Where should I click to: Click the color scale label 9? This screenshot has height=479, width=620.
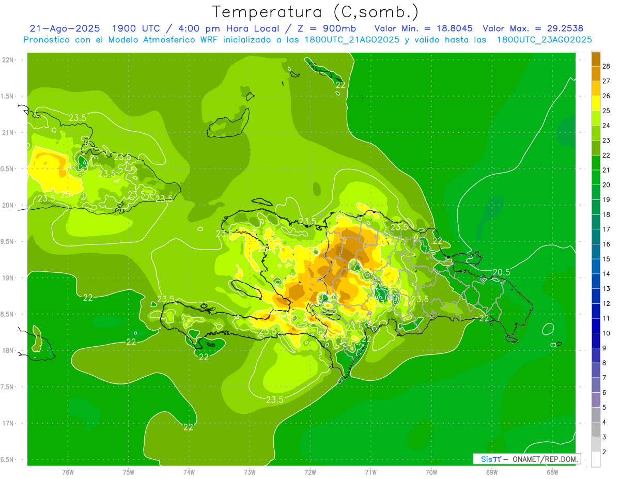[606, 348]
